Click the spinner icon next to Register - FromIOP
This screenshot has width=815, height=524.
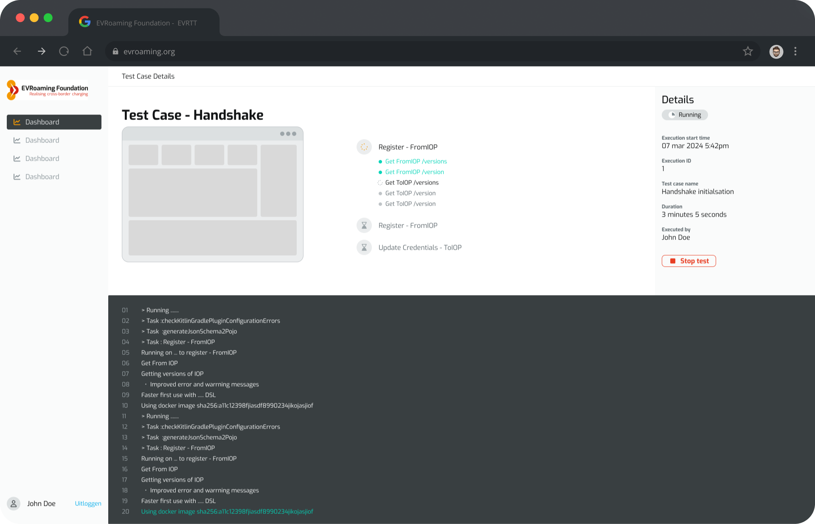364,147
